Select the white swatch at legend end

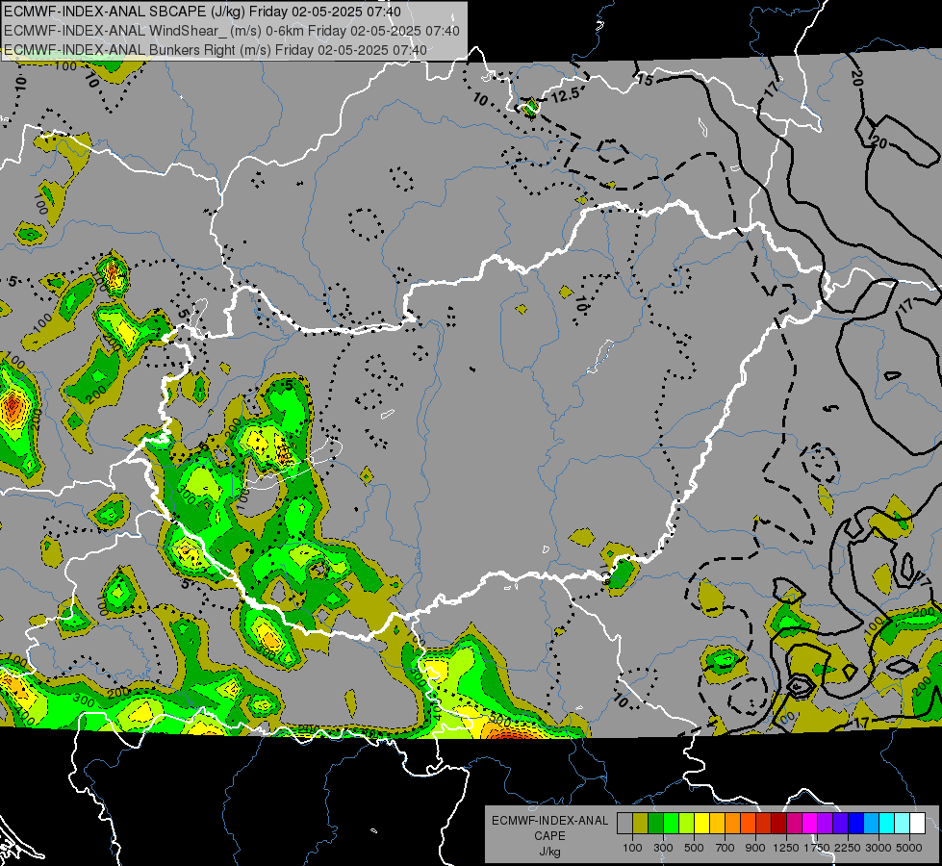tap(917, 823)
